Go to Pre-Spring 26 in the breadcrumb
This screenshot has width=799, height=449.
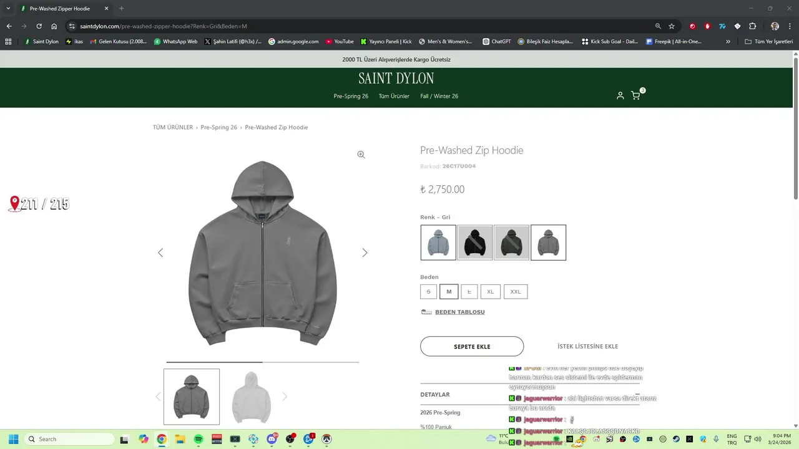click(x=218, y=127)
